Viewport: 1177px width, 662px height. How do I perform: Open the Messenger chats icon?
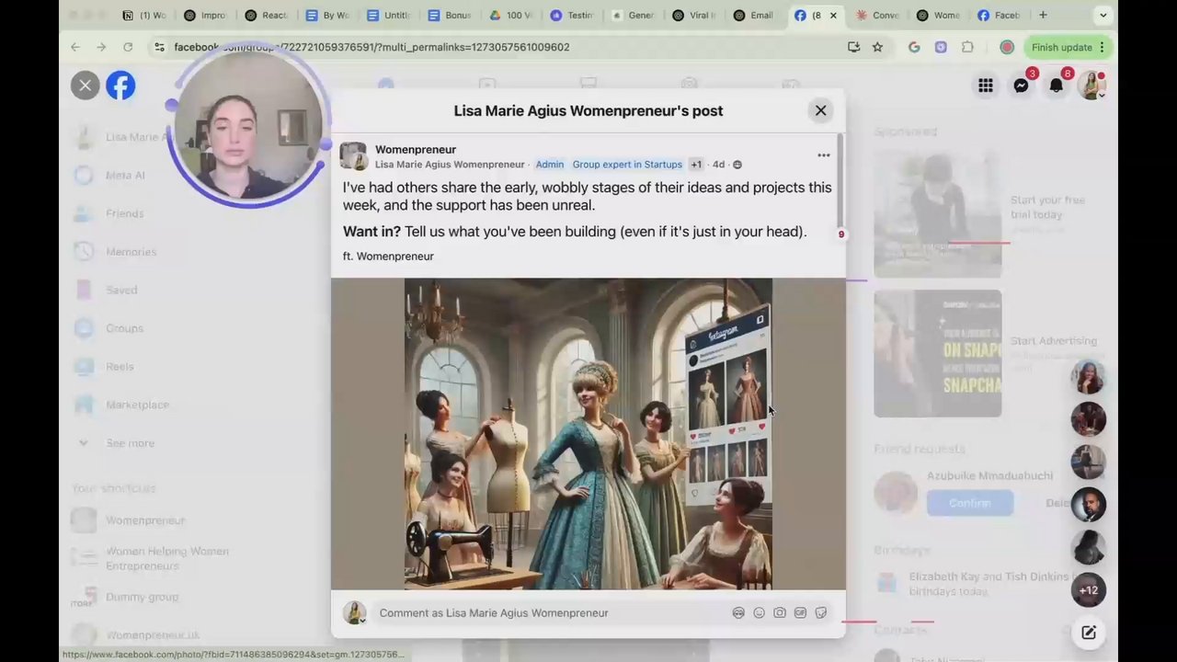point(1021,86)
